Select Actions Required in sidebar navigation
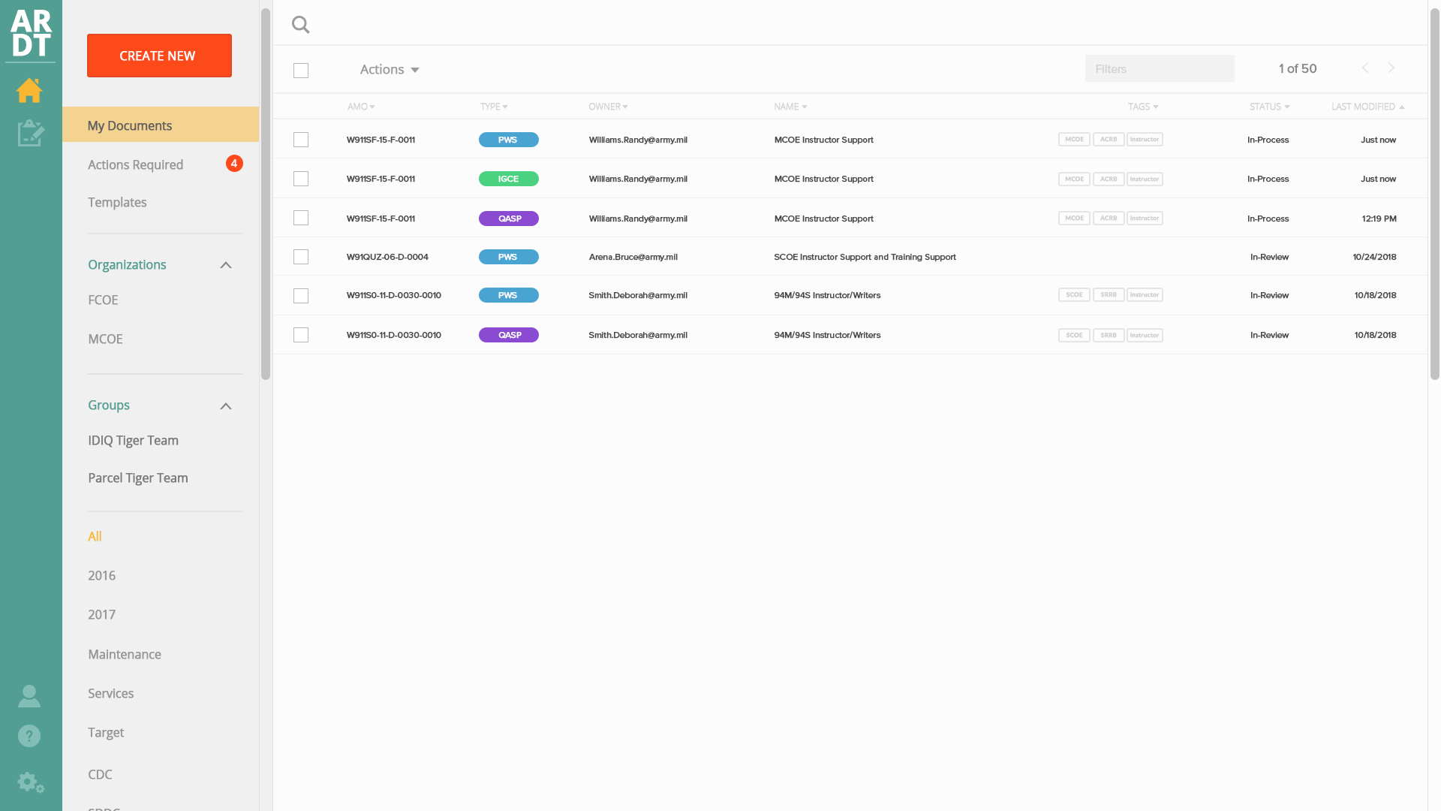The width and height of the screenshot is (1441, 811). tap(136, 164)
